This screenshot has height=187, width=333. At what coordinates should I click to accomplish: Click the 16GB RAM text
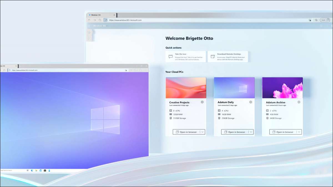click(226, 114)
